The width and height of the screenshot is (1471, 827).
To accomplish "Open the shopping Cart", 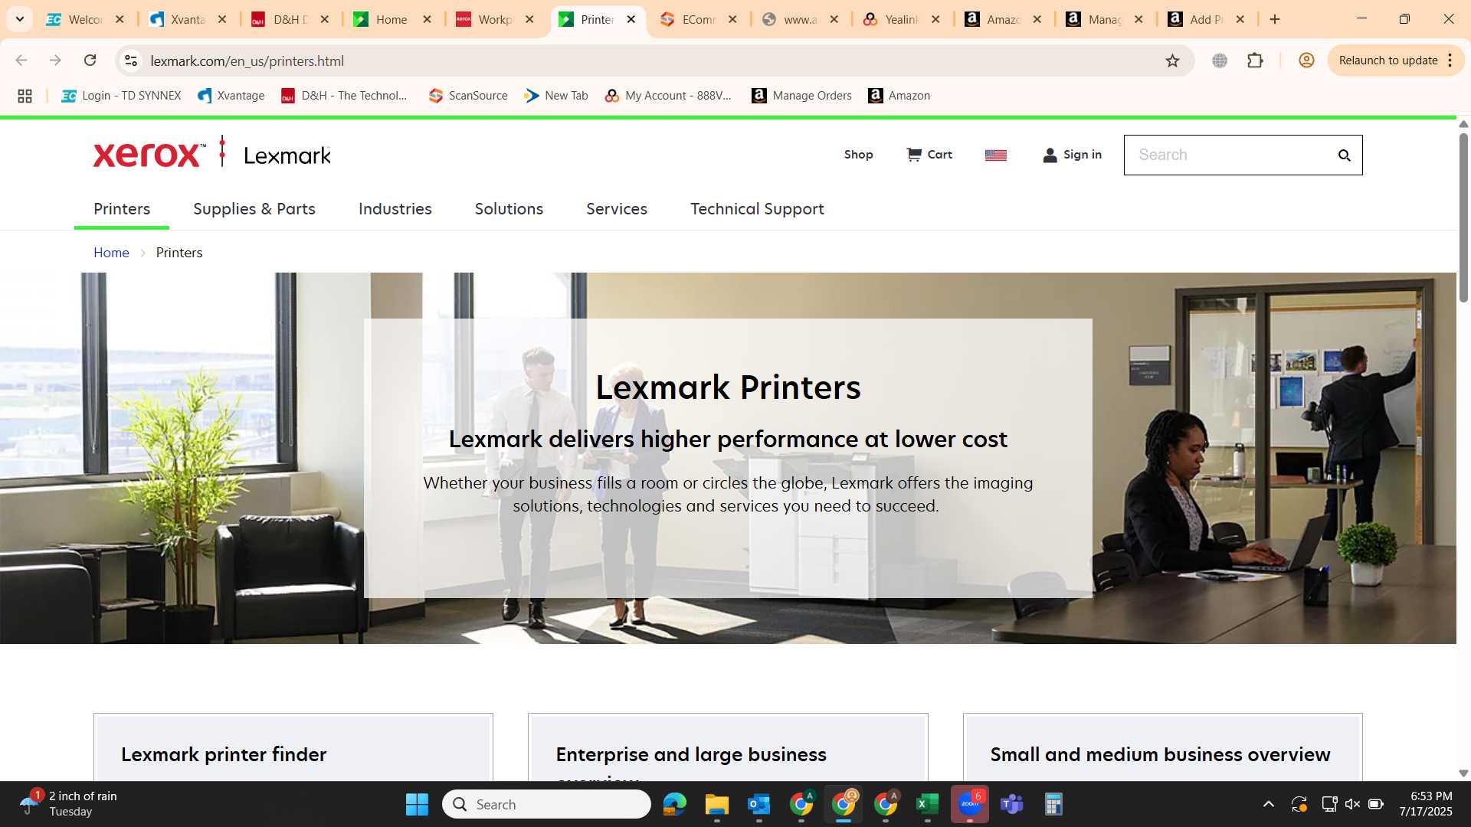I will pos(929,155).
